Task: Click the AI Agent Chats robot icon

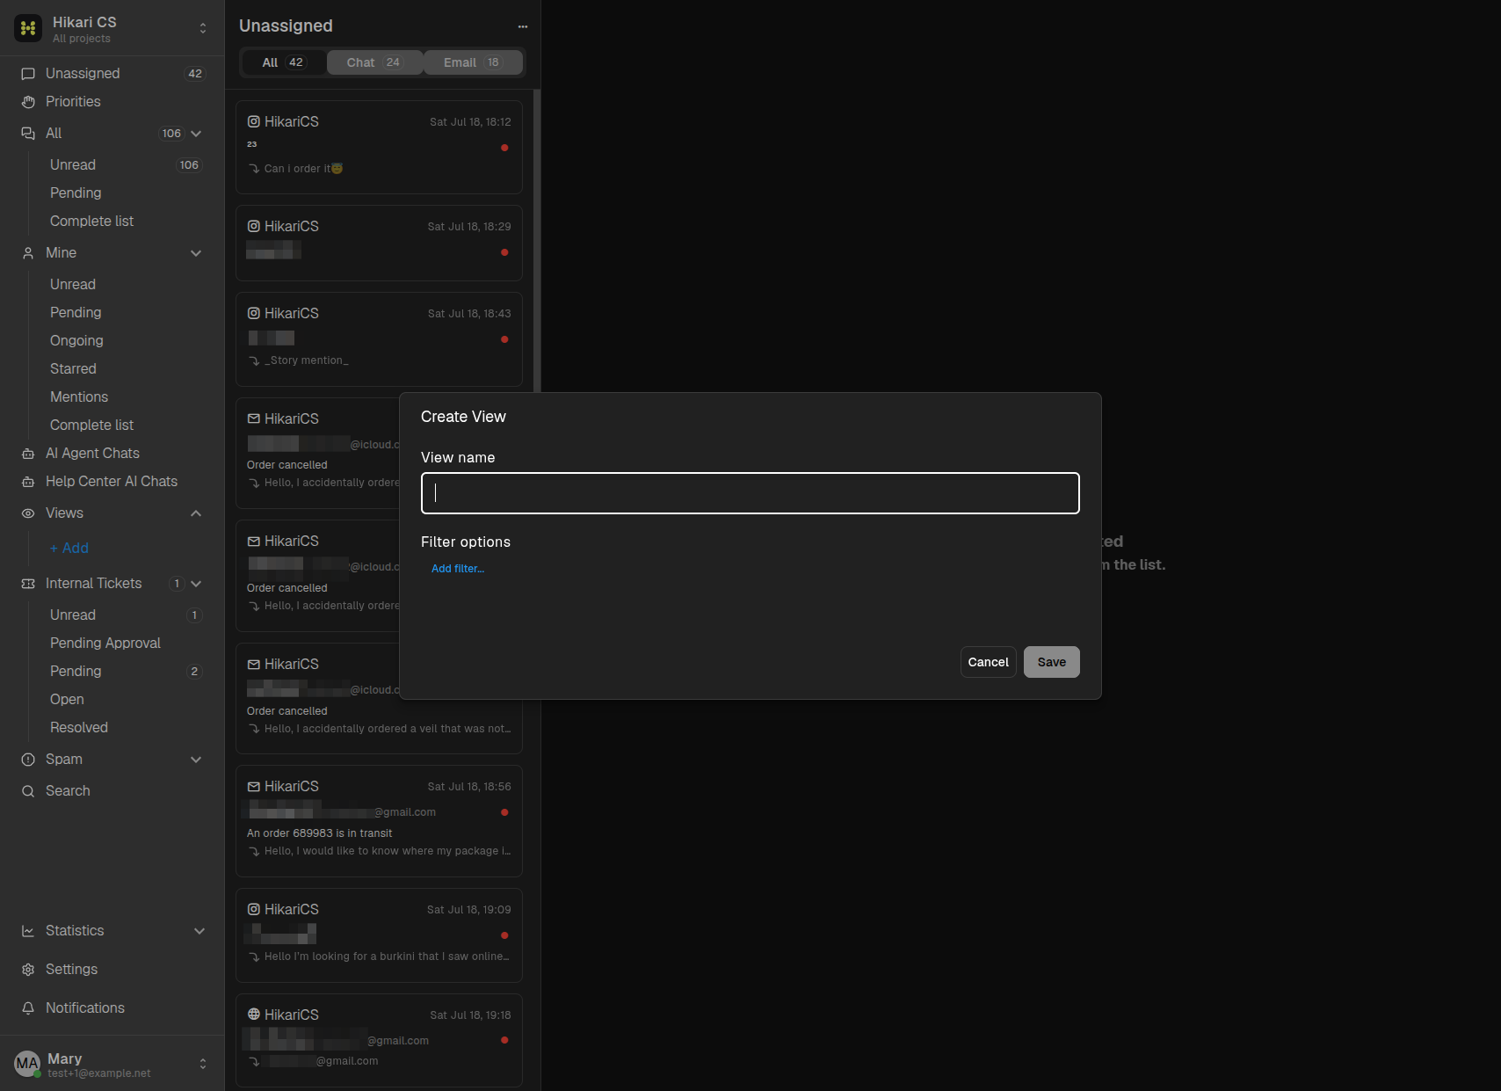Action: click(x=28, y=454)
